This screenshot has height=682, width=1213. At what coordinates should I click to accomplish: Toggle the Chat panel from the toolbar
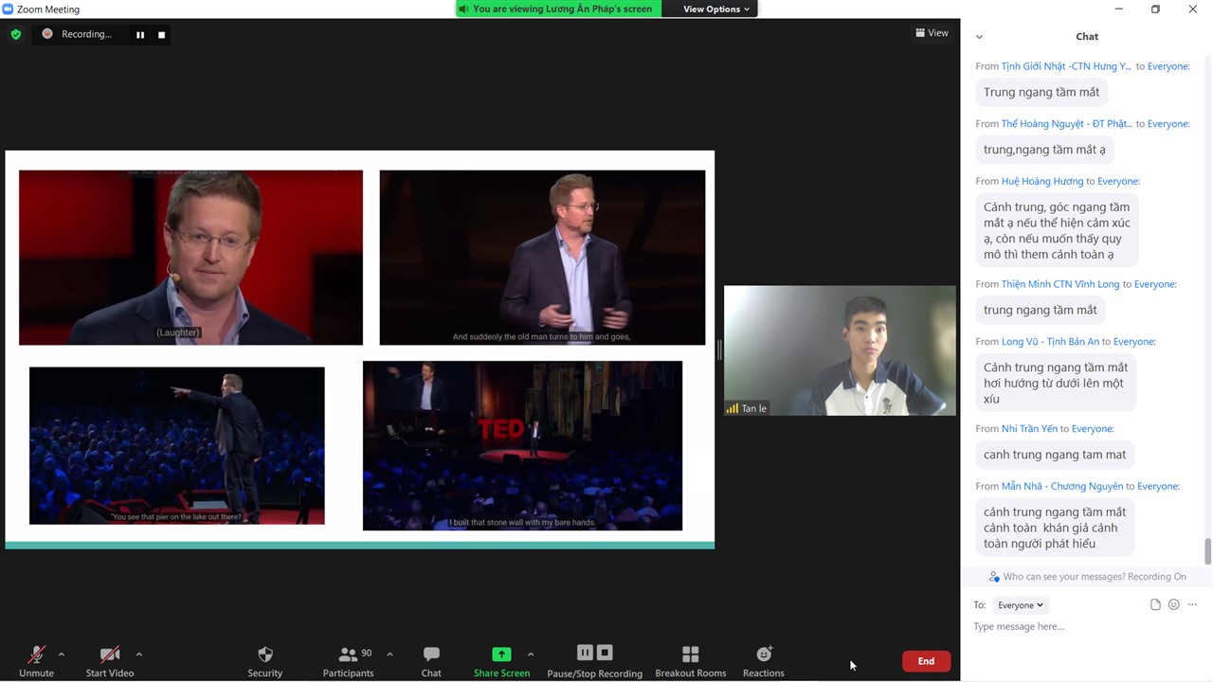(x=431, y=661)
